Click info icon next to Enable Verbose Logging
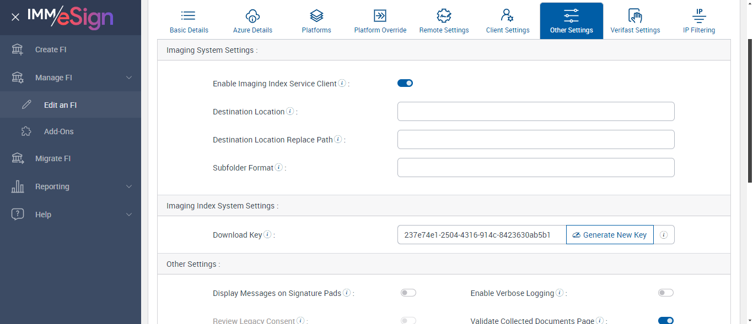The image size is (753, 324). [560, 293]
